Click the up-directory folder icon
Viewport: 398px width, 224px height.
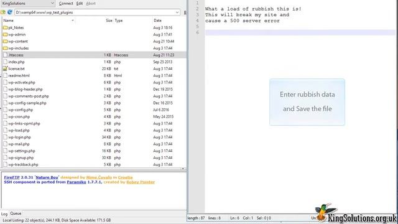point(3,12)
